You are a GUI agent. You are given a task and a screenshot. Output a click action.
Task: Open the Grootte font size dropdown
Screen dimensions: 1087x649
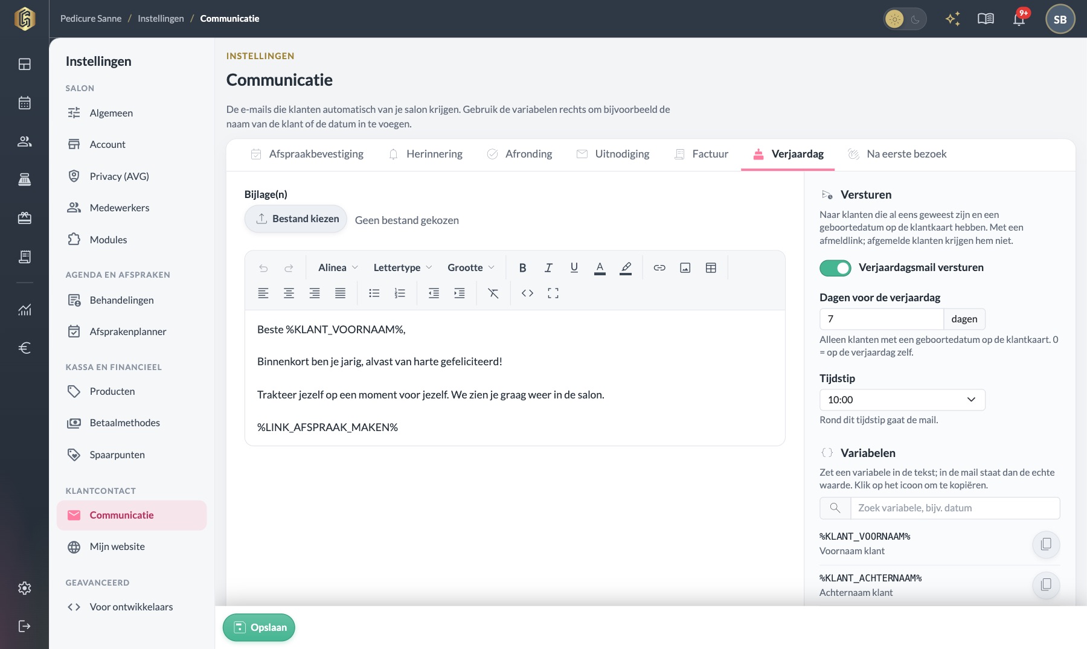pos(471,267)
